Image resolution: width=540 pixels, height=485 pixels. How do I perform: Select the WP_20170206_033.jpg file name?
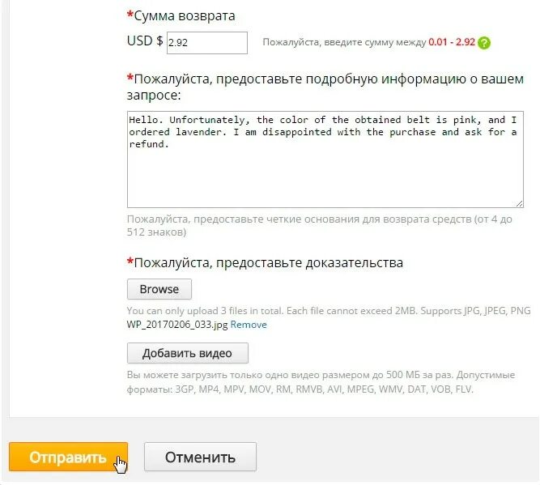(x=177, y=325)
